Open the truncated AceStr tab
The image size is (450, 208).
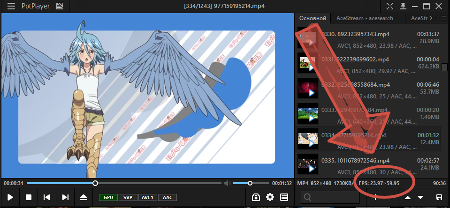pyautogui.click(x=419, y=18)
